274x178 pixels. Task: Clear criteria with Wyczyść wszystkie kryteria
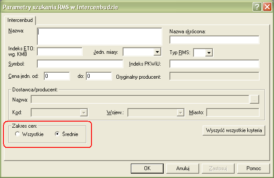pyautogui.click(x=233, y=130)
